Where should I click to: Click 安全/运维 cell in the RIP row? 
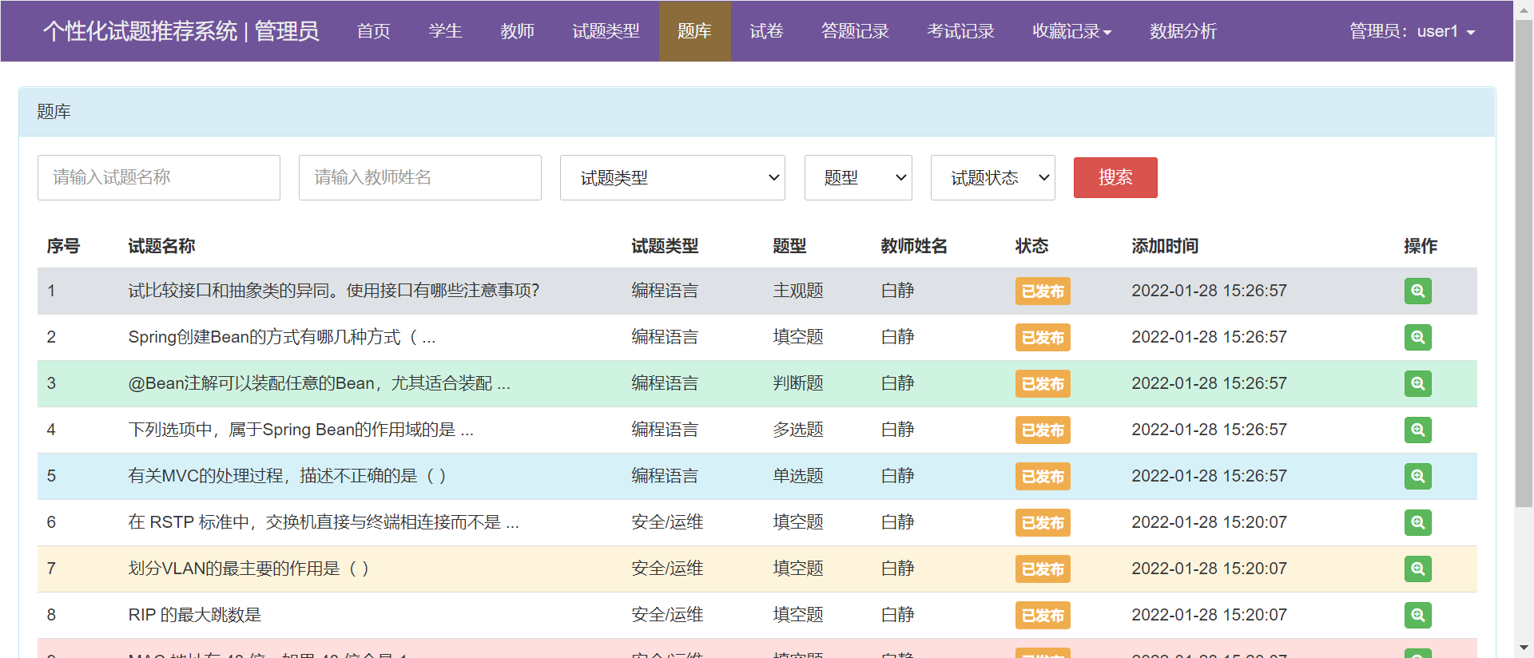coord(667,615)
